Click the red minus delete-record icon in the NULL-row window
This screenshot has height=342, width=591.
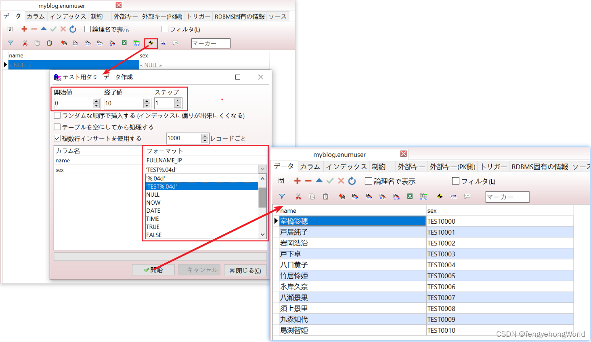tap(34, 29)
